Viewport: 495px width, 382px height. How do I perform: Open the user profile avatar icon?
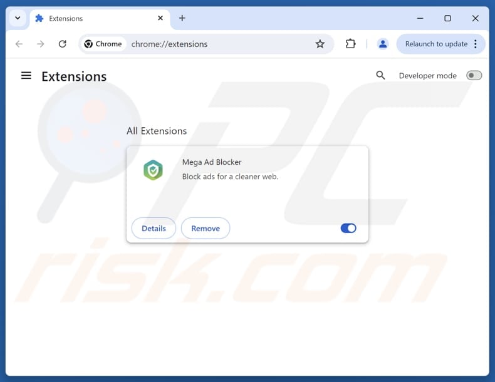(x=383, y=44)
